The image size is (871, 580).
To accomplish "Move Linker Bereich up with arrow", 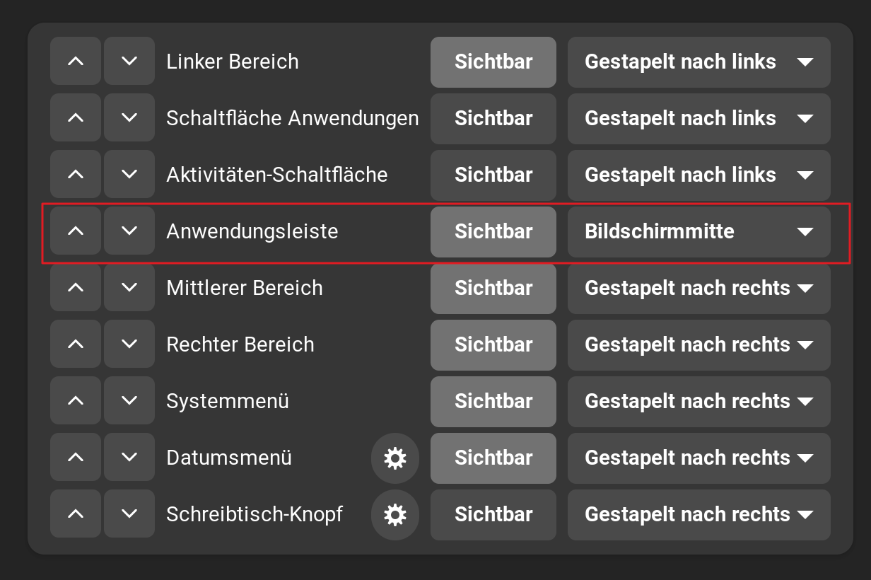I will click(x=76, y=62).
